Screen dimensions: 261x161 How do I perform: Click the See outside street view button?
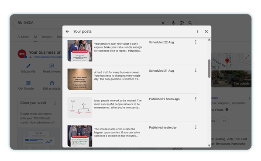click(241, 84)
